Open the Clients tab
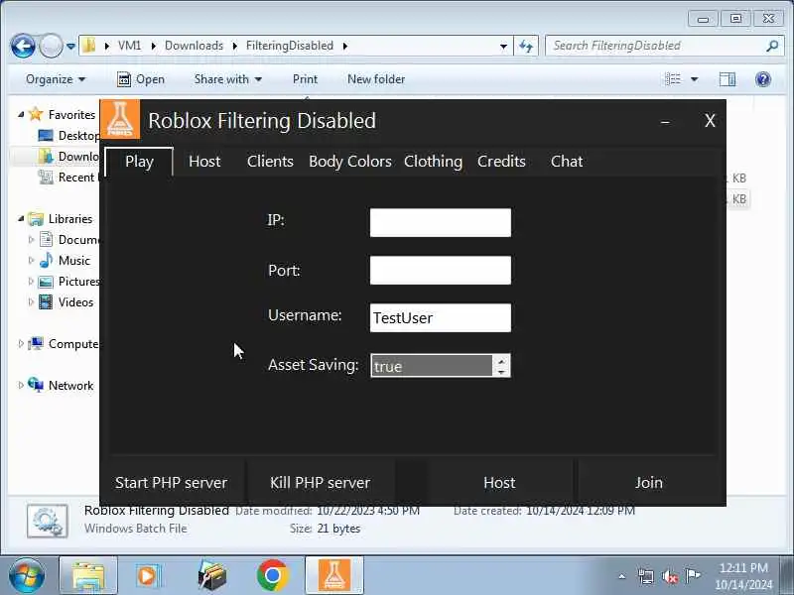The width and height of the screenshot is (794, 595). [x=270, y=162]
